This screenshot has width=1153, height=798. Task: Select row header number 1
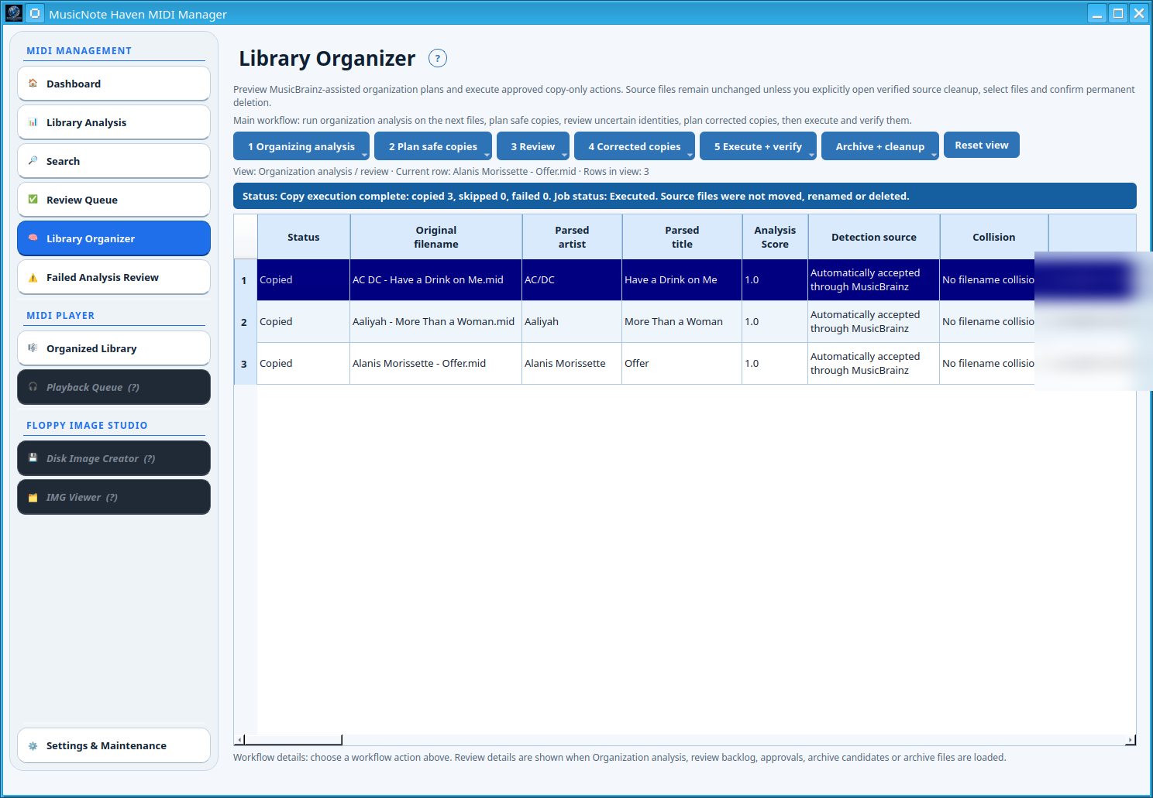[245, 280]
